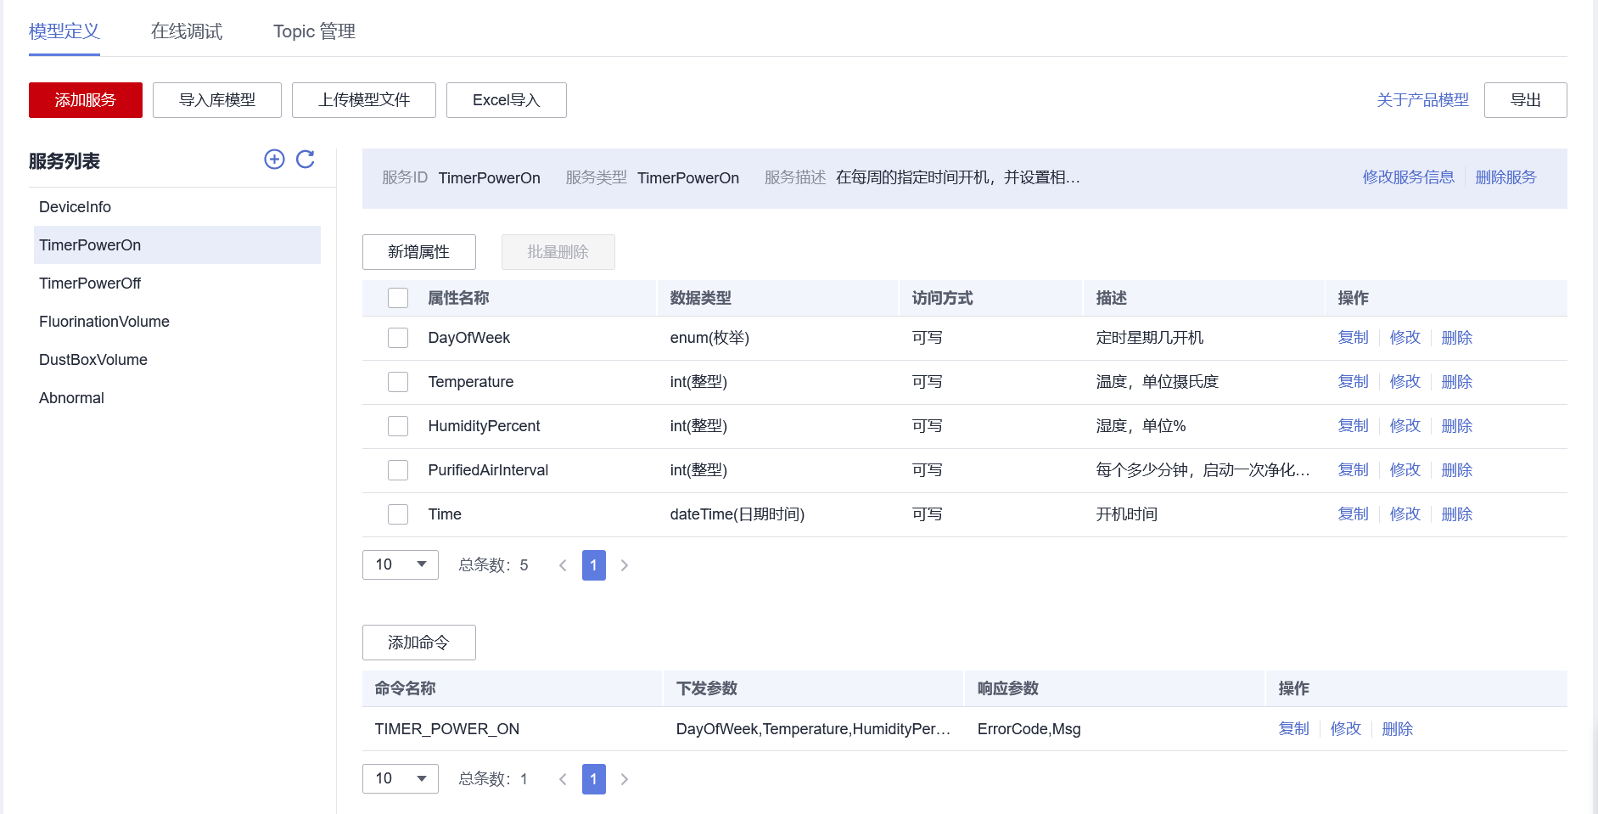Open the command list page size dropdown
Viewport: 1598px width, 814px height.
(400, 778)
